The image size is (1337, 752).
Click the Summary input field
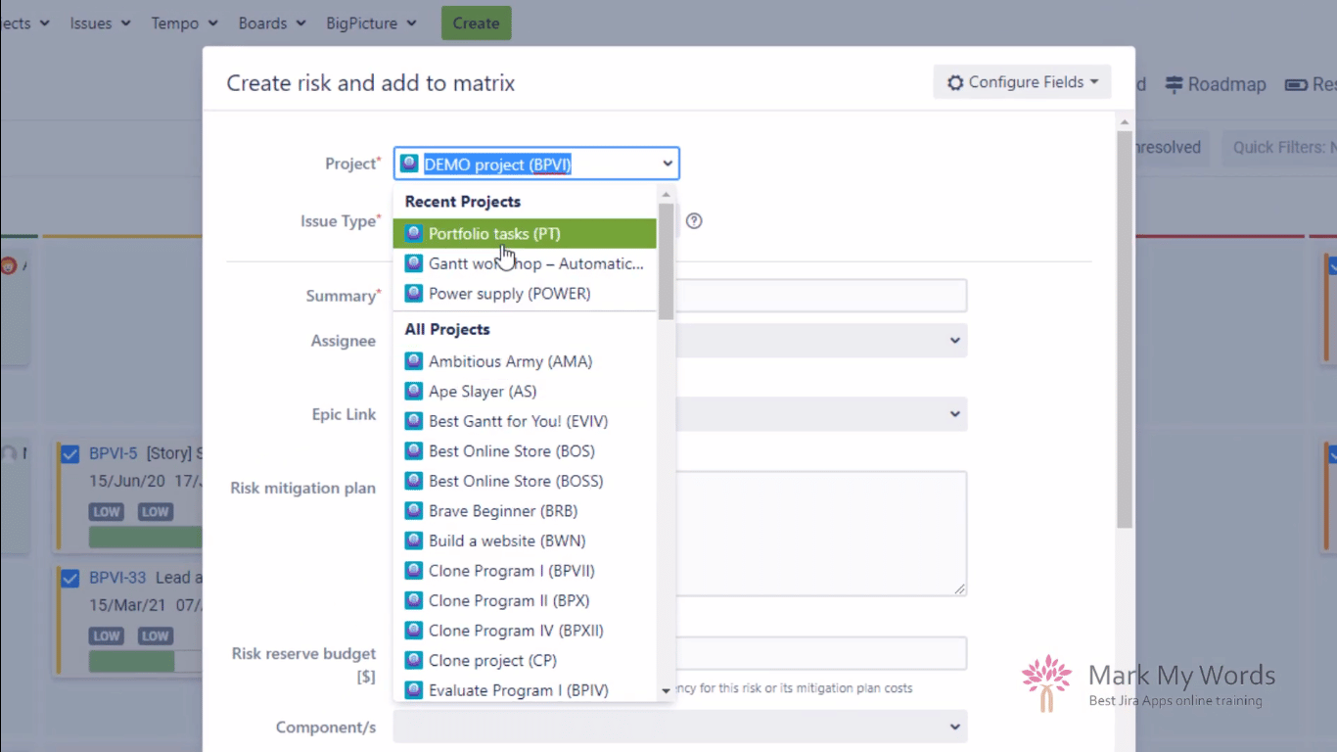[x=821, y=296]
